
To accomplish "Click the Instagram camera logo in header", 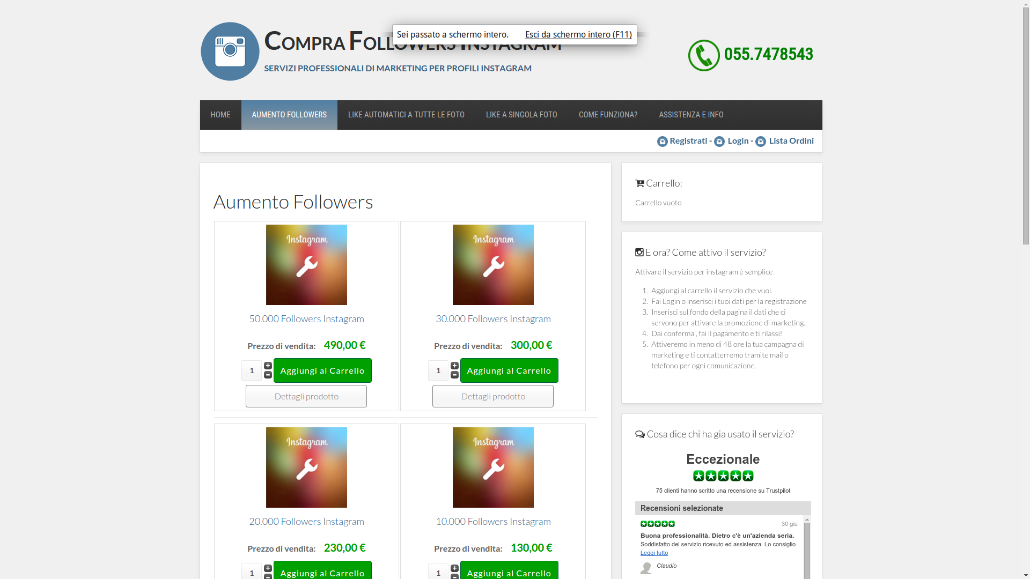I will tap(230, 51).
